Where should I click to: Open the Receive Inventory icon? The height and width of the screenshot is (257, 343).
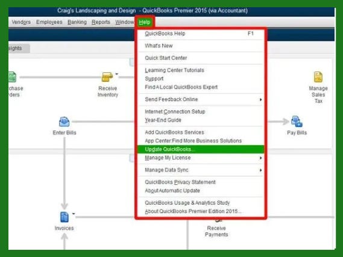[x=107, y=77]
